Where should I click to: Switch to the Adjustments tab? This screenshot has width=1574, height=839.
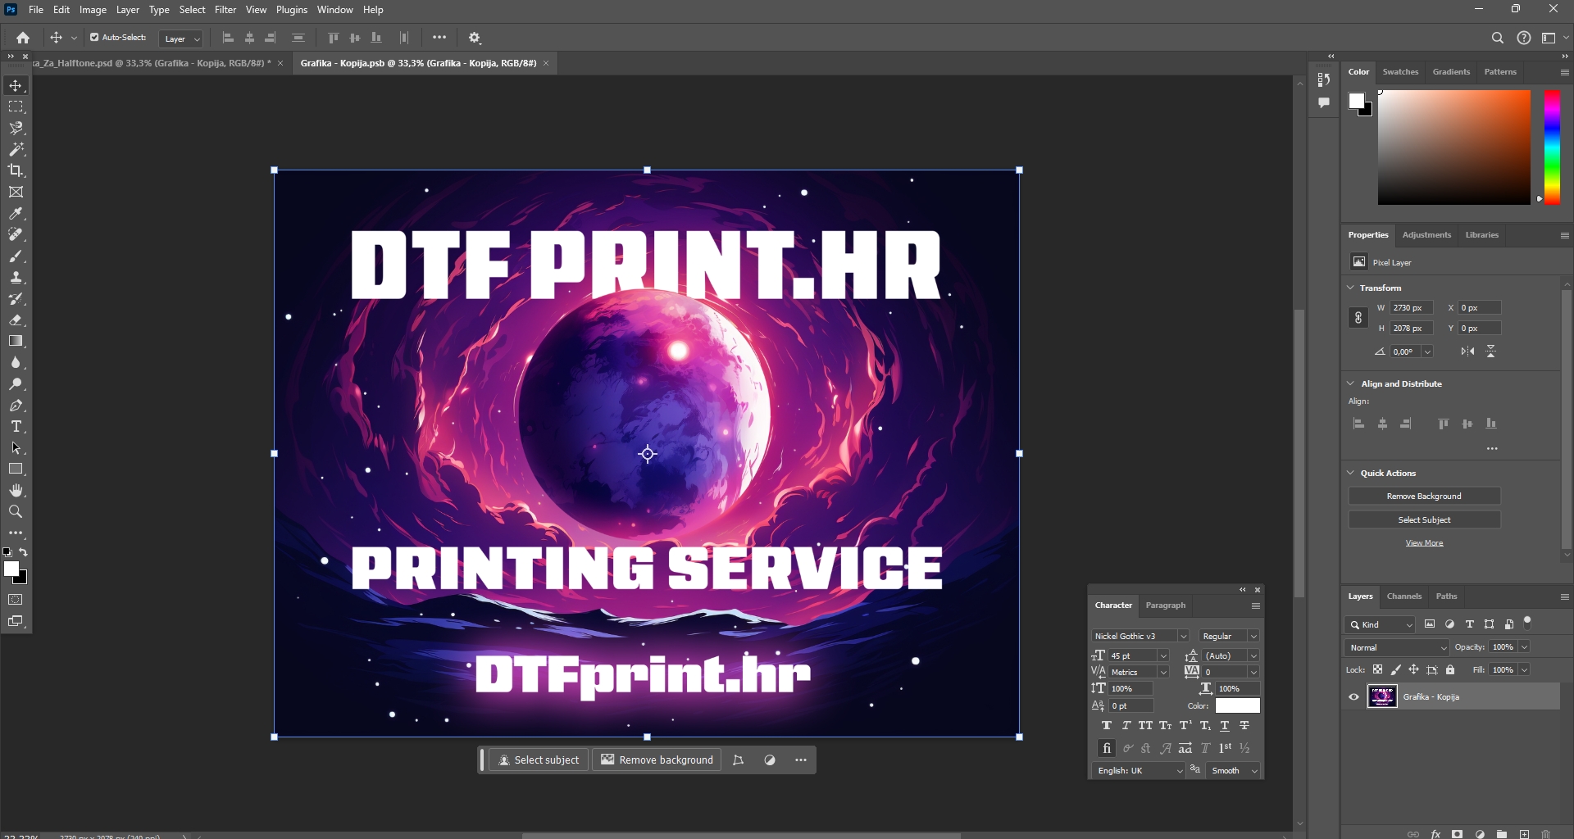pos(1426,234)
